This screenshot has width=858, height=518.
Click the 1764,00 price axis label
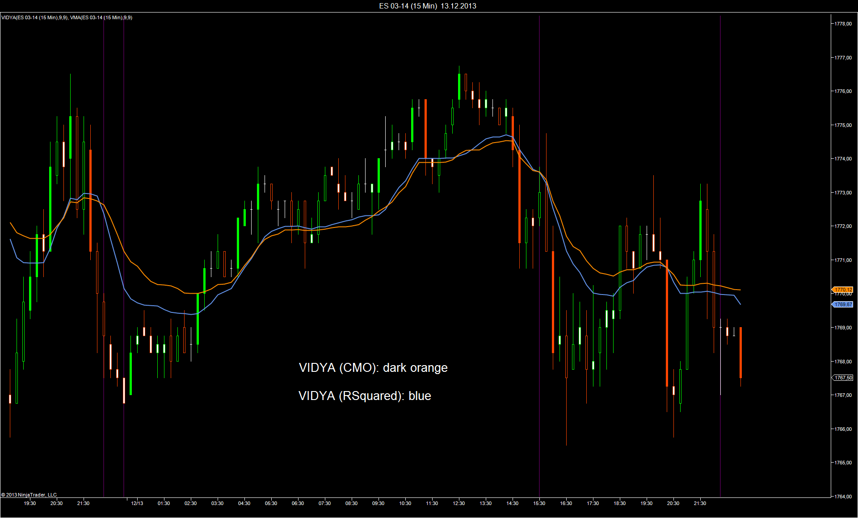(x=843, y=496)
